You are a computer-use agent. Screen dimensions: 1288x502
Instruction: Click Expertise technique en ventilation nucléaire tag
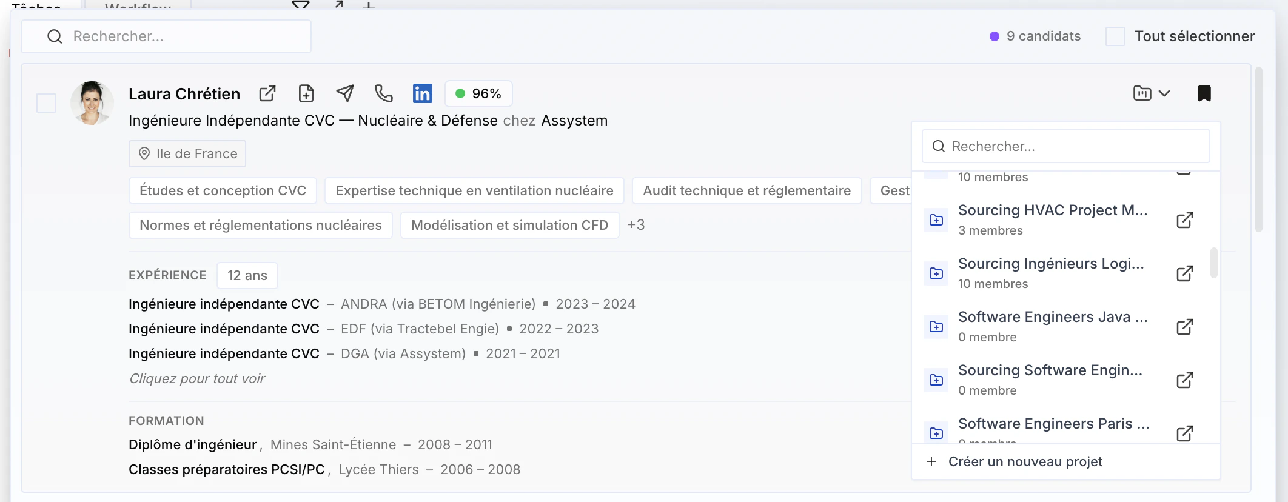(474, 191)
